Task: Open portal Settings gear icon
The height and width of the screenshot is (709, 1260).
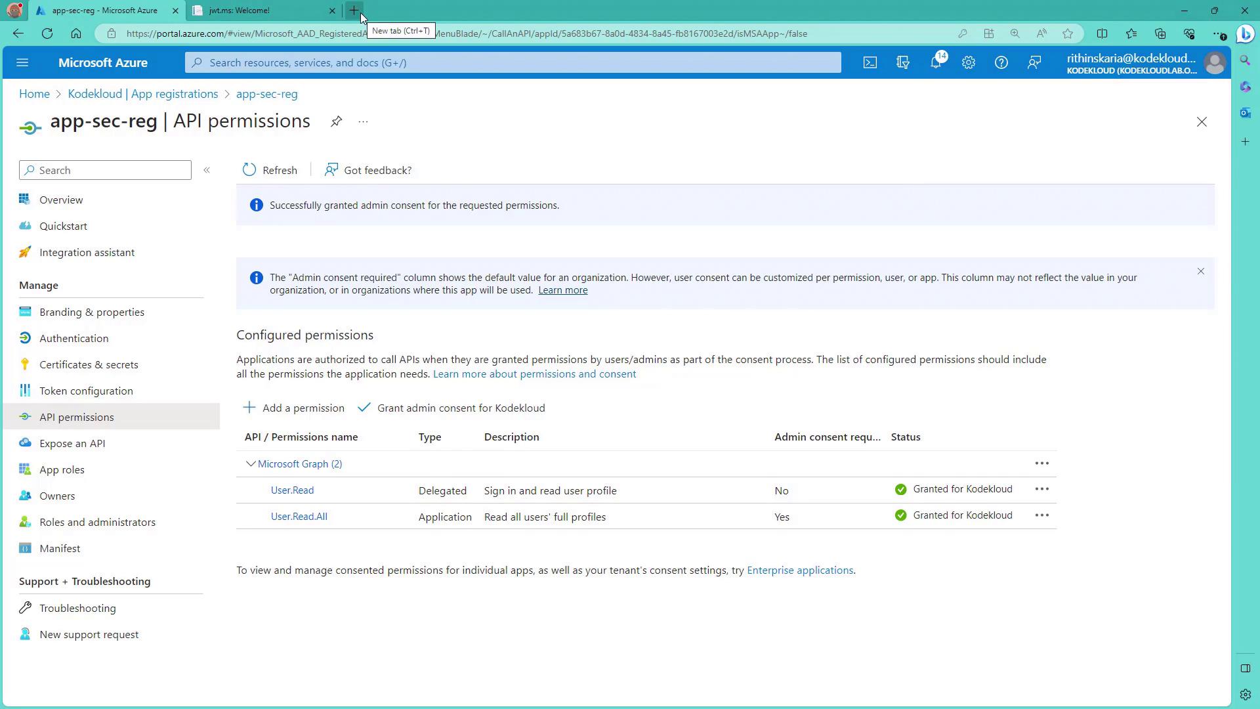Action: coord(969,62)
